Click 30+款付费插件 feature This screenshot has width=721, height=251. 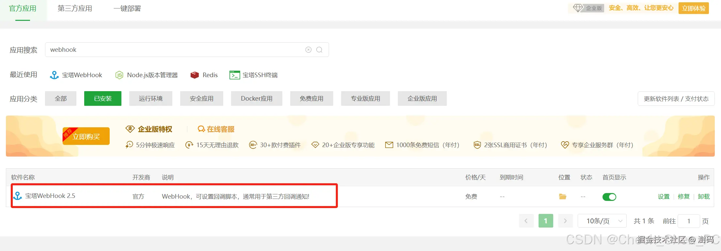click(x=275, y=145)
